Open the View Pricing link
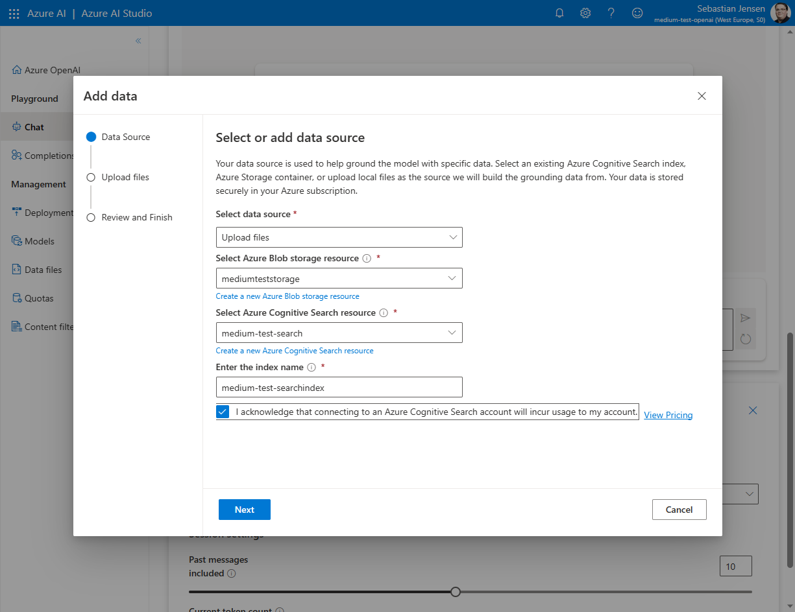Screen dimensions: 795x612 click(x=668, y=415)
